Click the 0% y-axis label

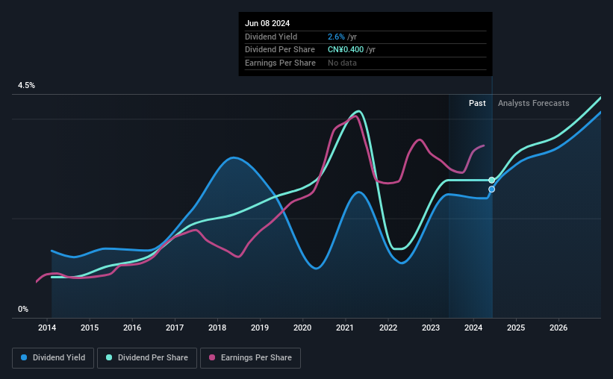coord(23,309)
